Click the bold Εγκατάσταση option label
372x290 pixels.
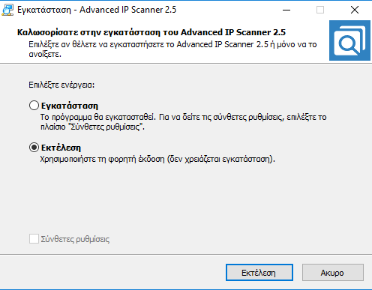[70, 106]
